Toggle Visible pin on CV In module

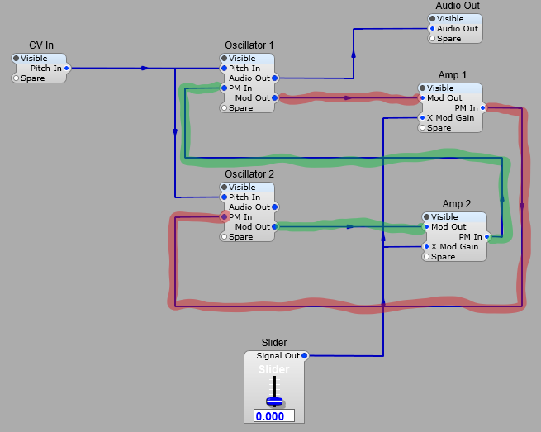[16, 59]
